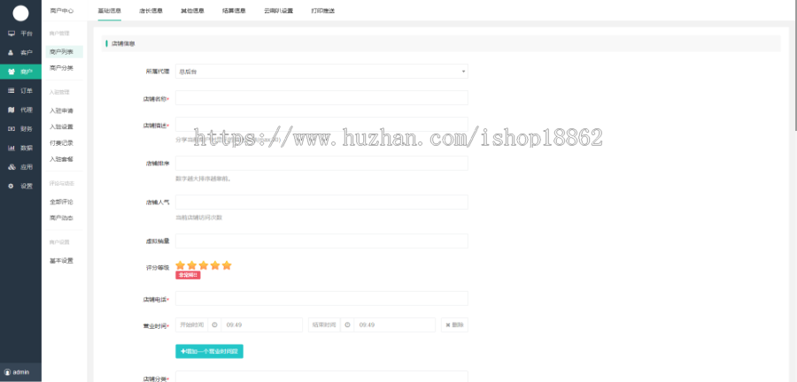Switch to the 结算信息 tab

pyautogui.click(x=235, y=11)
